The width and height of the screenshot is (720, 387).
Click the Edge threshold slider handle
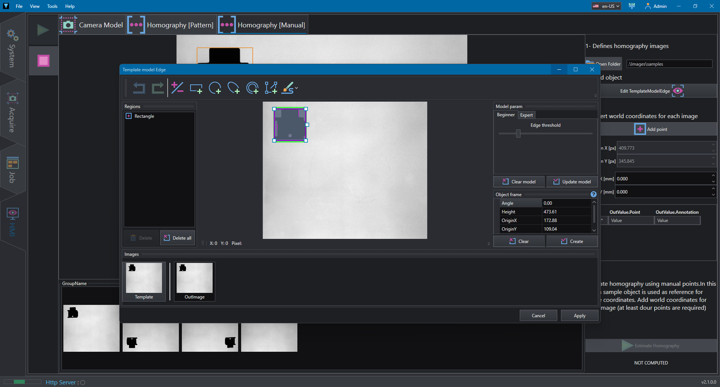pos(518,133)
